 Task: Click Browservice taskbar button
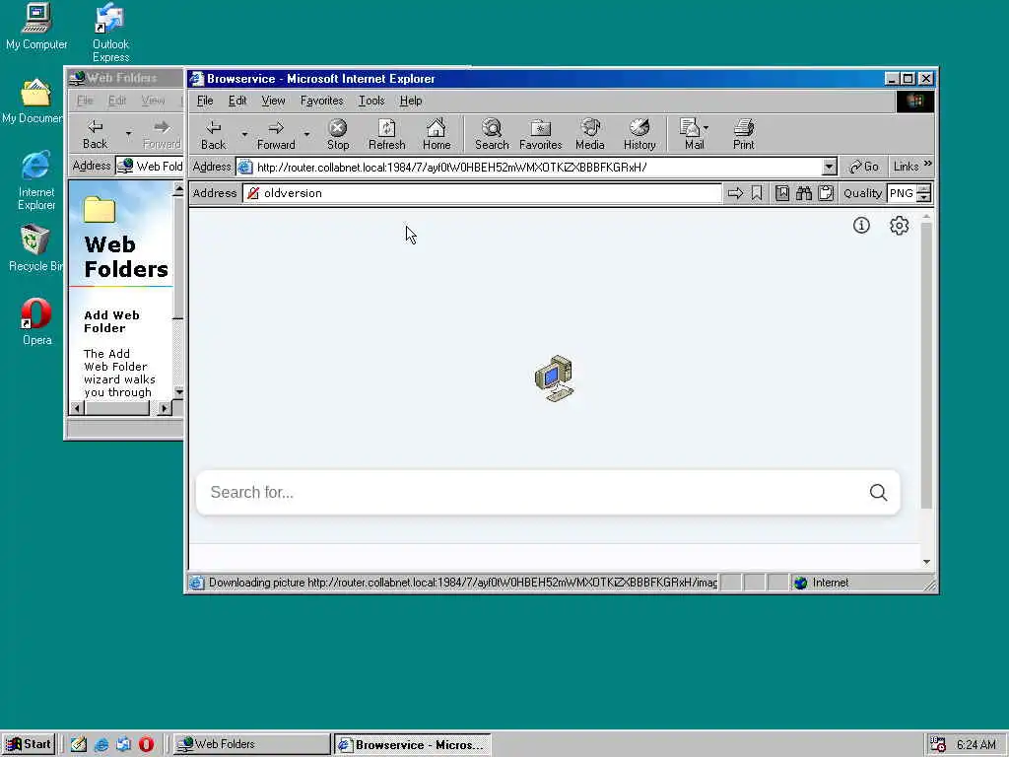[413, 744]
